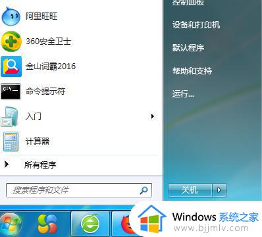Select the 计算器 text label
The height and width of the screenshot is (237, 262).
38,141
